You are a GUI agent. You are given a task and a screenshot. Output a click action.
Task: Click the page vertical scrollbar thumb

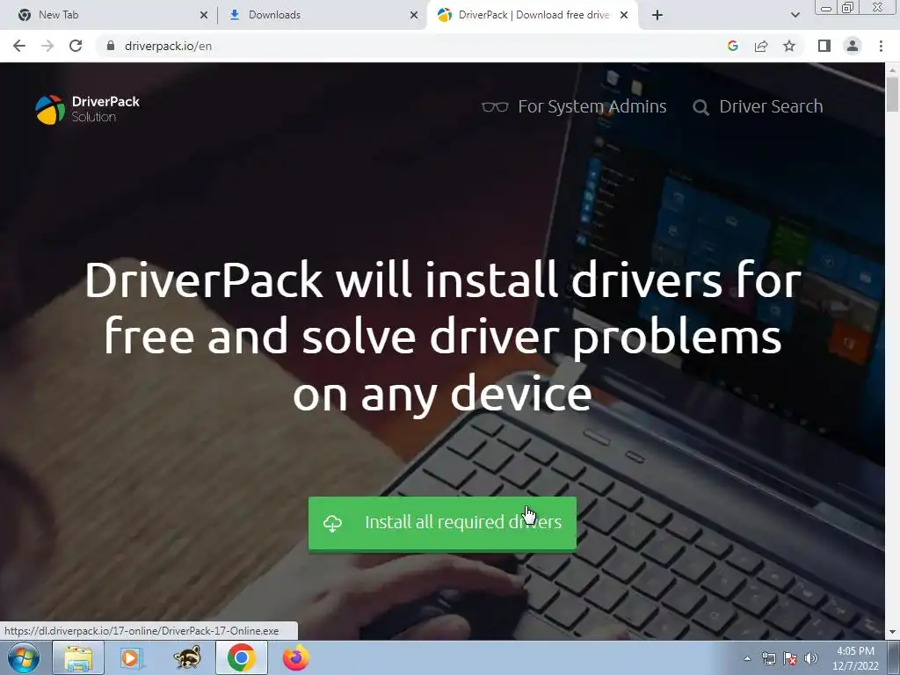893,95
